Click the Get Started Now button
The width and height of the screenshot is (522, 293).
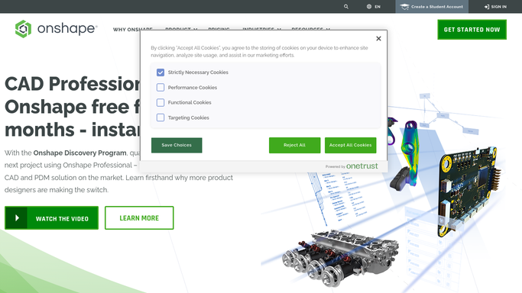pyautogui.click(x=472, y=30)
